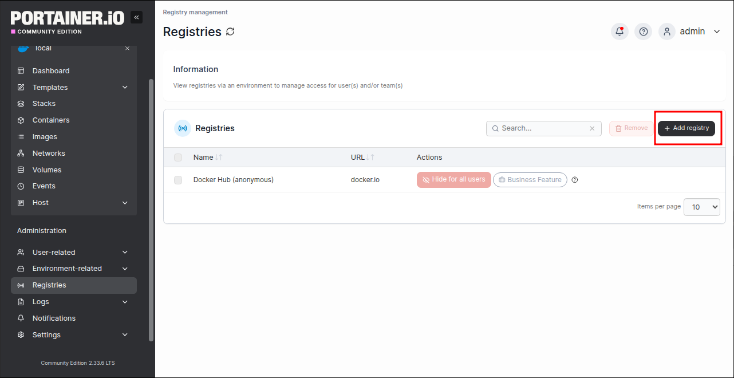The width and height of the screenshot is (734, 378).
Task: Close the local environment with X icon
Action: click(127, 49)
